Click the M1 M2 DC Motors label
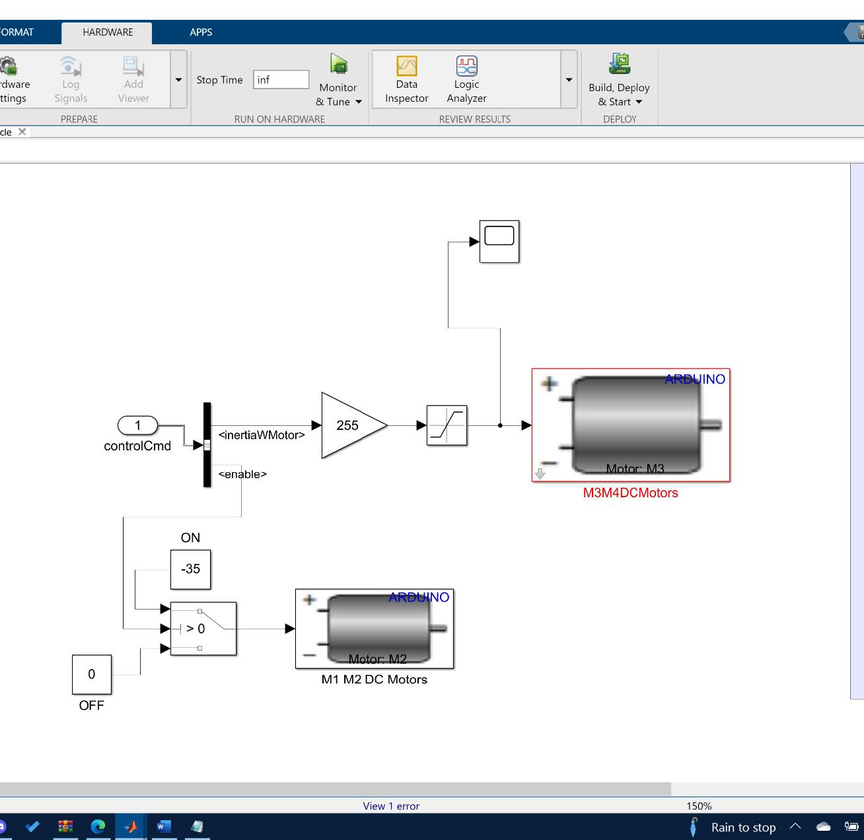Viewport: 864px width, 840px height. [x=374, y=679]
